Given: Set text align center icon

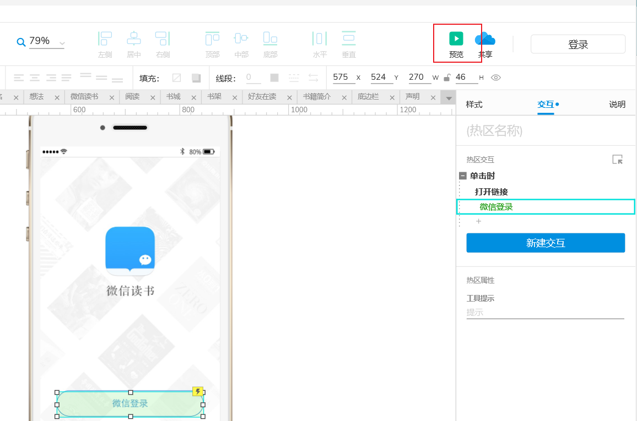Looking at the screenshot, I should click(35, 78).
